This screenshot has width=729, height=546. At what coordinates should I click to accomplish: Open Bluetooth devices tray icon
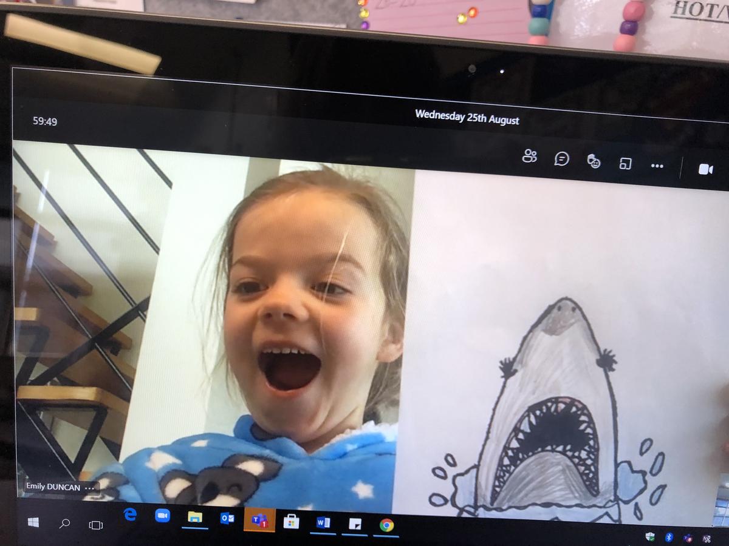[669, 537]
